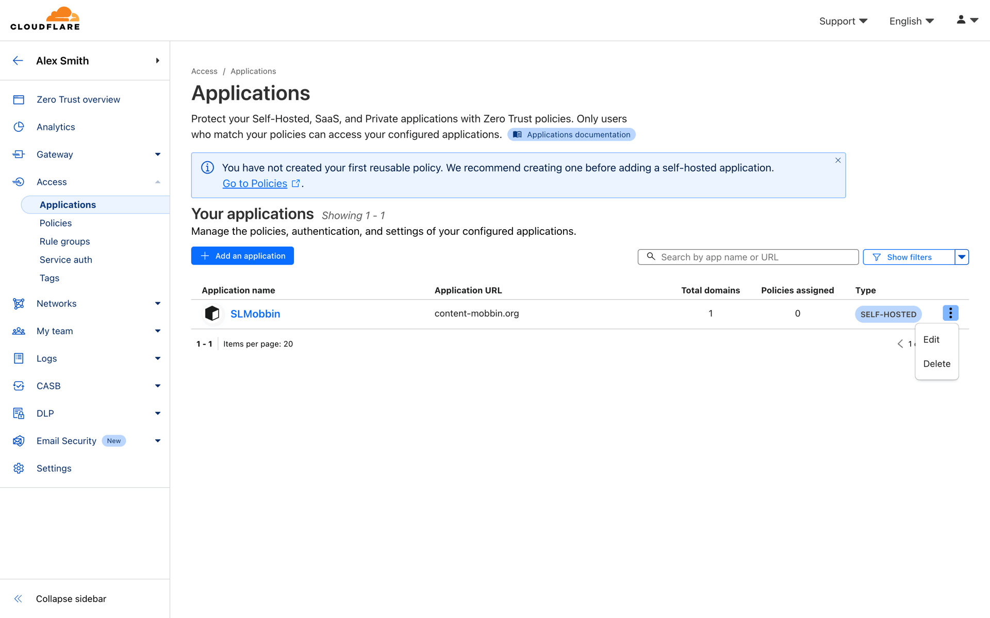Open Service auth under Access
The width and height of the screenshot is (990, 618).
point(65,260)
